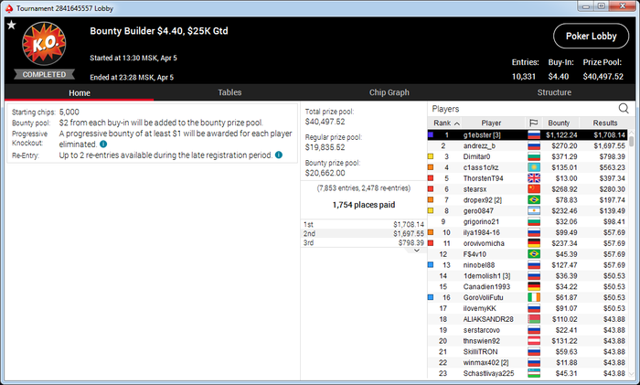This screenshot has height=385, width=640.
Task: Click Bulgarian flag for Dimitar0
Action: pyautogui.click(x=533, y=156)
